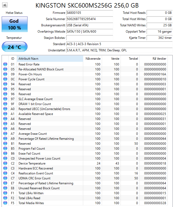Image resolution: width=174 pixels, height=207 pixels.
Task: Select the Unexpected Power Loss Count attribute name
Action: coord(39,159)
